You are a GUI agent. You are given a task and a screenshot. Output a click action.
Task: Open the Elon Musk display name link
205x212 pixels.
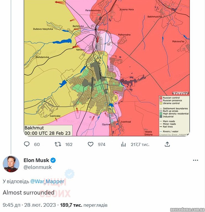click(36, 160)
